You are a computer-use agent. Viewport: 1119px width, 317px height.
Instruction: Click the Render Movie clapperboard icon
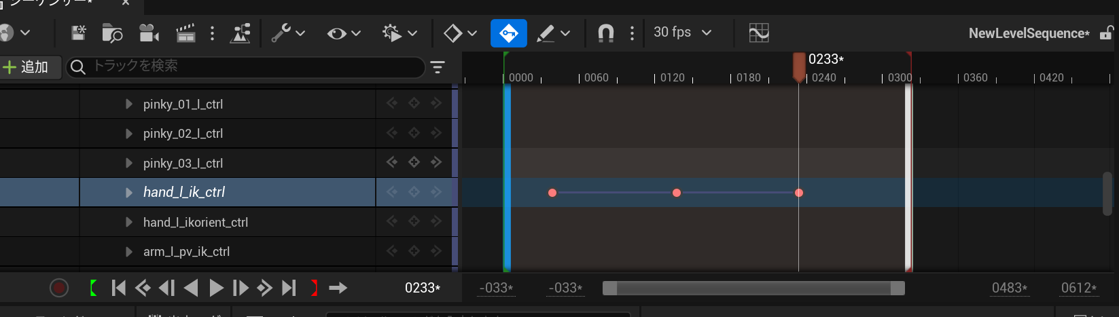pos(185,33)
